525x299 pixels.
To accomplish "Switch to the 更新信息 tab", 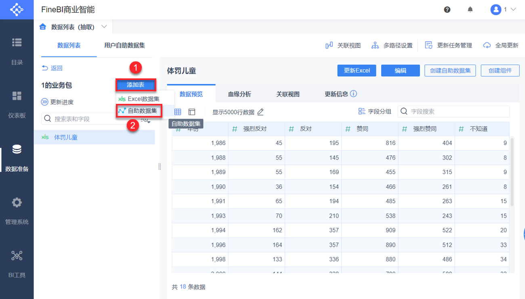I will (336, 94).
